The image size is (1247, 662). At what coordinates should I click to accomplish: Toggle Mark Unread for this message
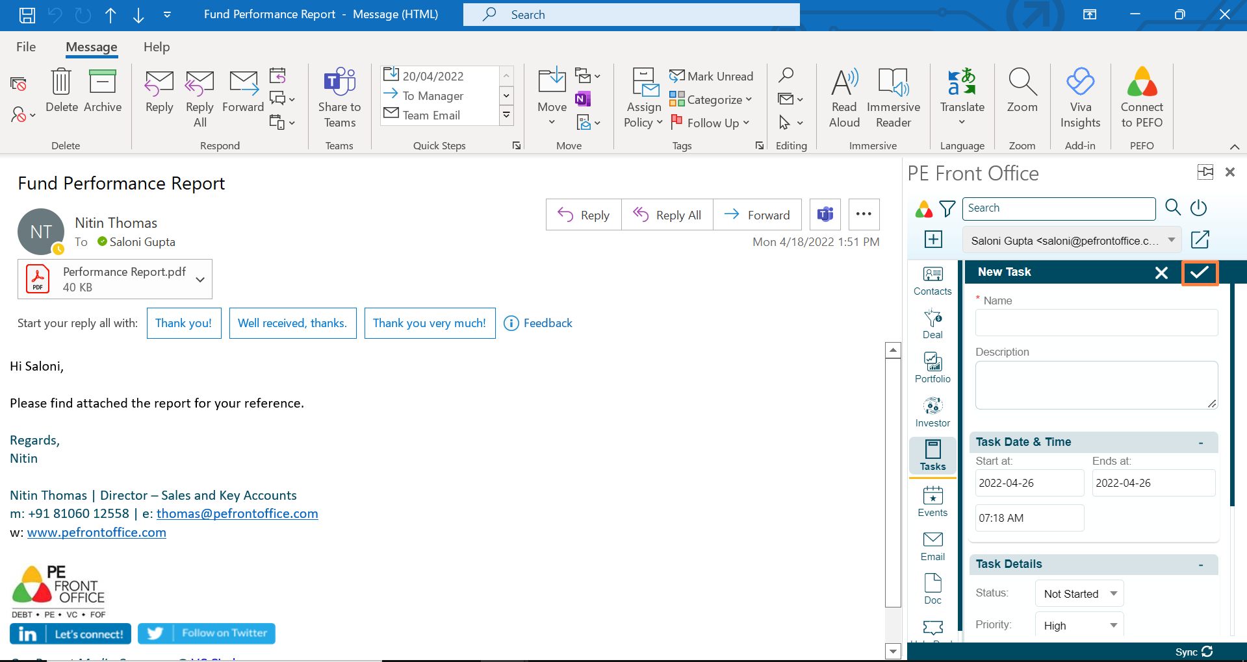[712, 77]
